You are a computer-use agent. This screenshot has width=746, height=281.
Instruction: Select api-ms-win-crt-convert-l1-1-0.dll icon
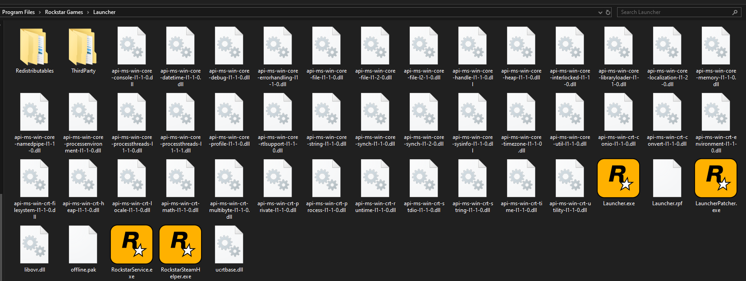point(667,112)
